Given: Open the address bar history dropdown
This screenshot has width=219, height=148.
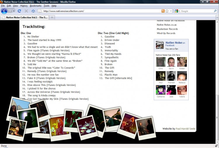Looking at the screenshot, I should pos(171,11).
